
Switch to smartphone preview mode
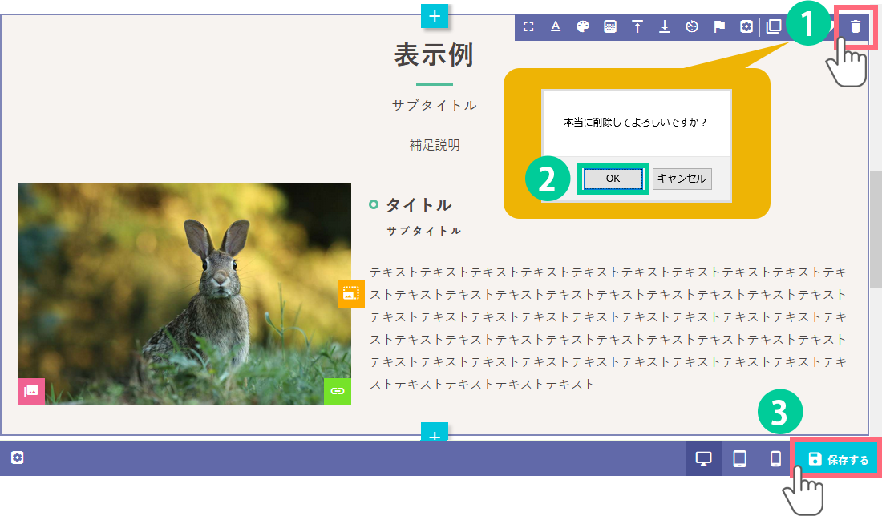point(775,459)
